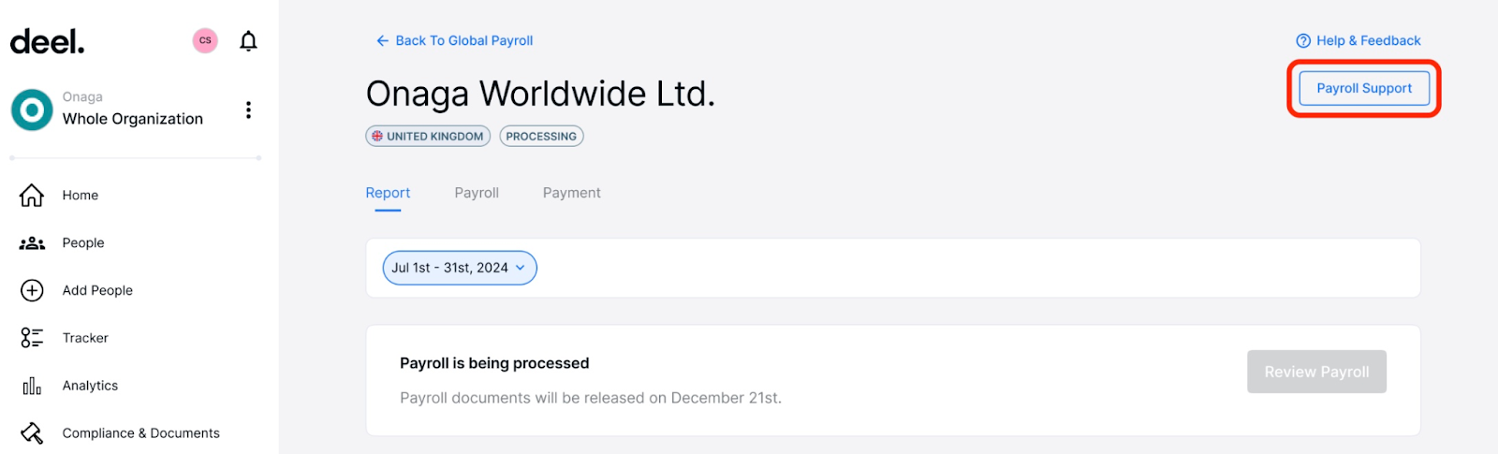The image size is (1498, 454).
Task: Click the Payroll Support button
Action: point(1364,88)
